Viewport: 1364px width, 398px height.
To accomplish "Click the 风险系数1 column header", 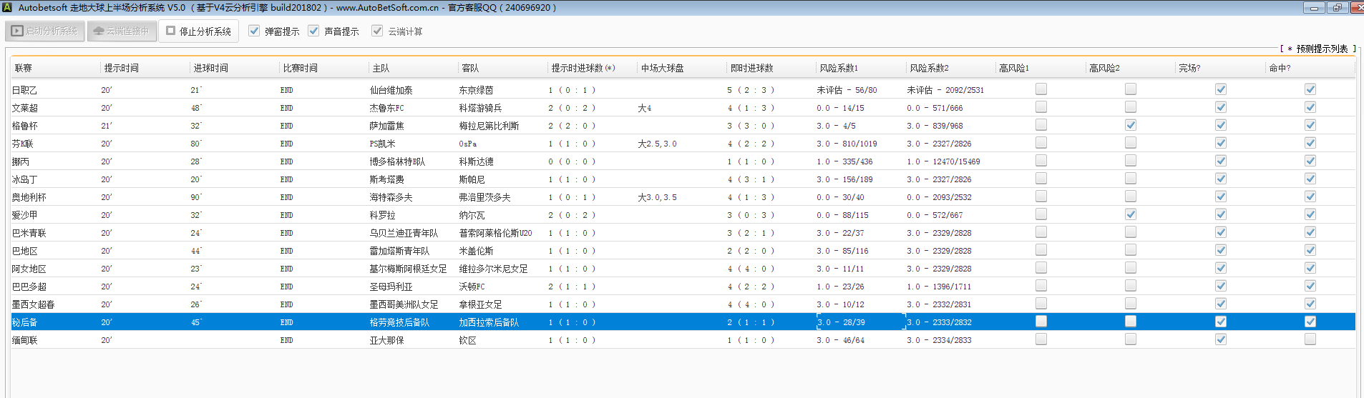I will 839,68.
